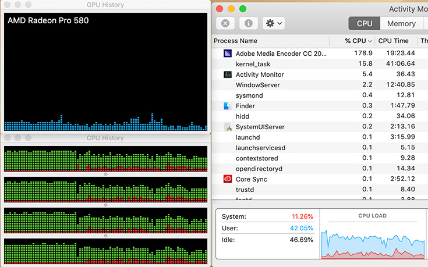Click the 19:23.44 CPU time value
The width and height of the screenshot is (428, 267).
401,53
